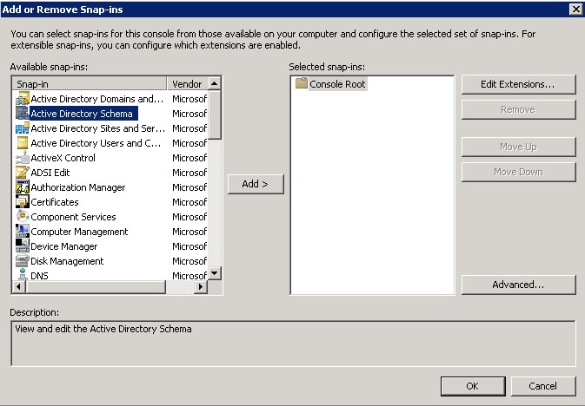
Task: Click the description text about Active Directory Schema
Action: [x=103, y=329]
